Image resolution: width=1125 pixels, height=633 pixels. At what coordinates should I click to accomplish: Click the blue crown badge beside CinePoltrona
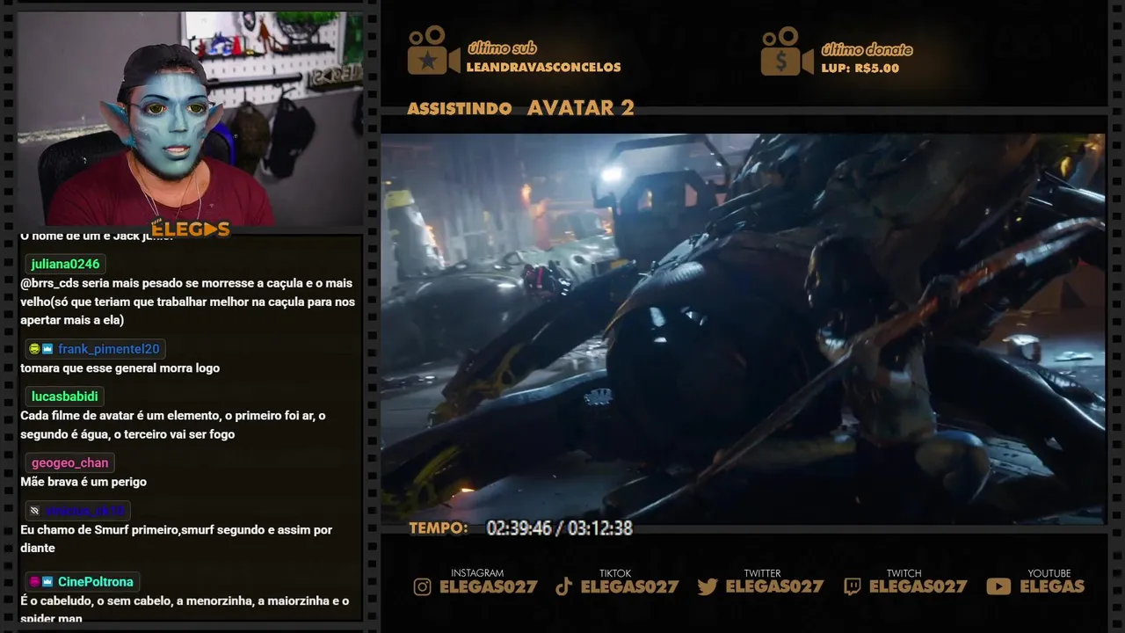pos(47,582)
